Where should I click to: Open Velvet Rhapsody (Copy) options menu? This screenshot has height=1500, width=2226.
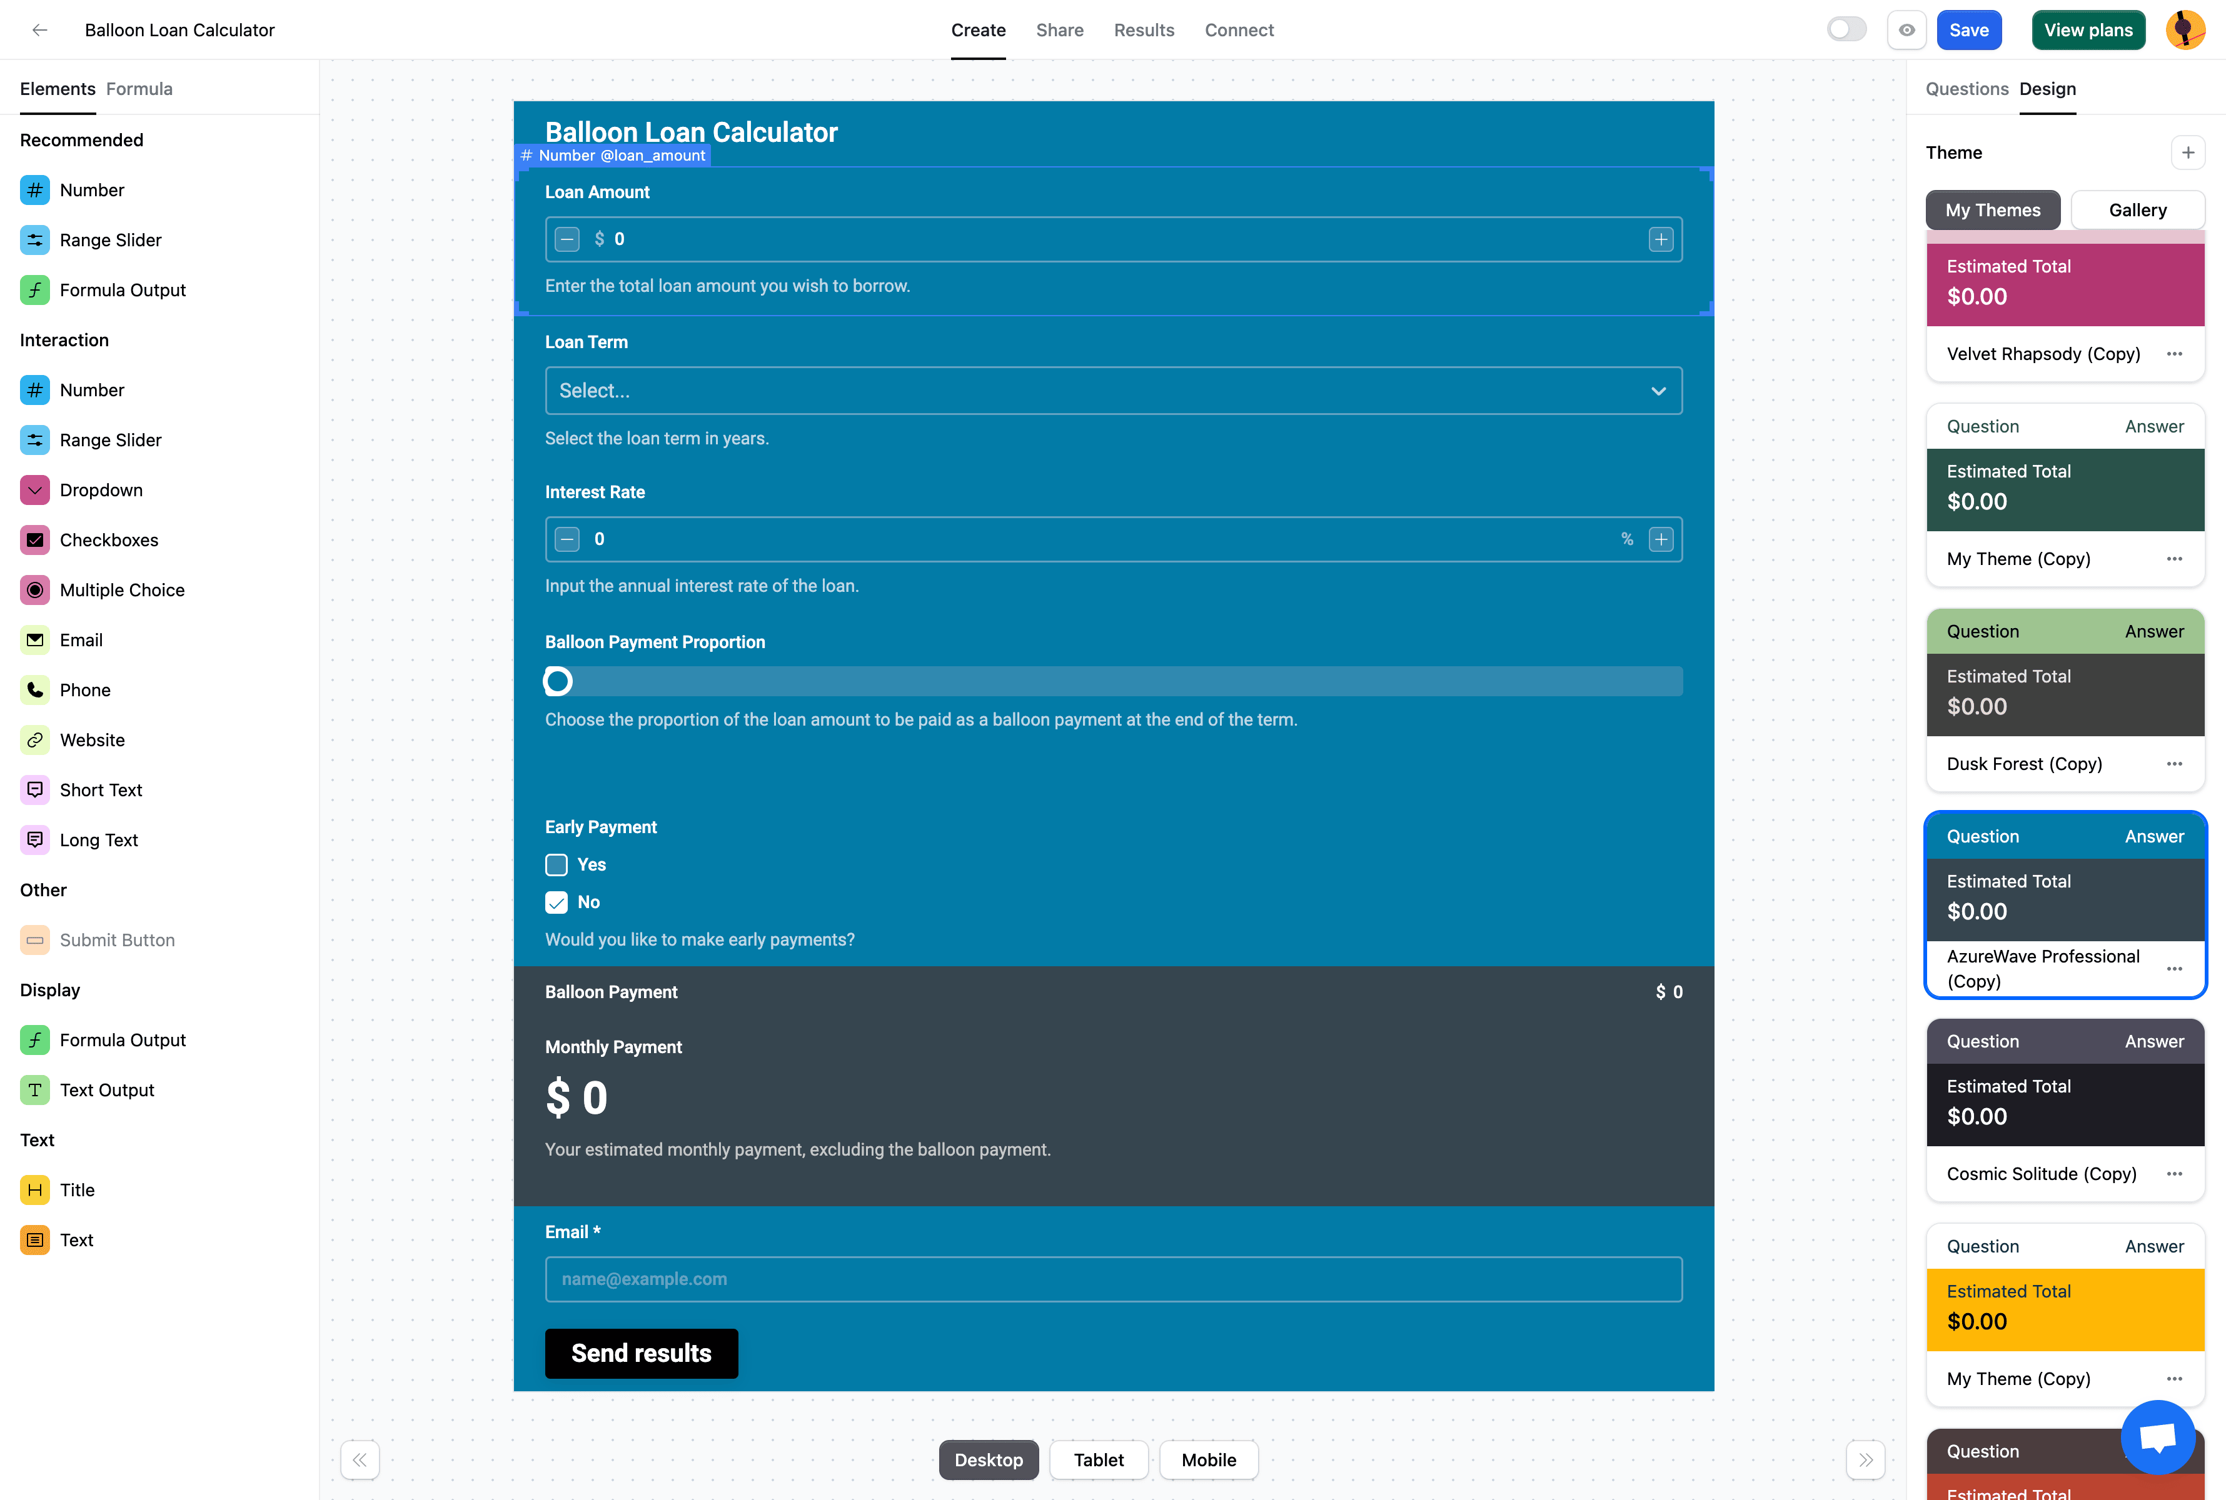click(2174, 354)
